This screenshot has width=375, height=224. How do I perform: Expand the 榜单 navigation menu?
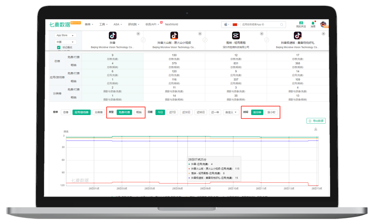pos(89,24)
